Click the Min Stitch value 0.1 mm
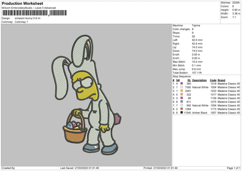This screenshot has height=171, width=242. pyautogui.click(x=196, y=65)
